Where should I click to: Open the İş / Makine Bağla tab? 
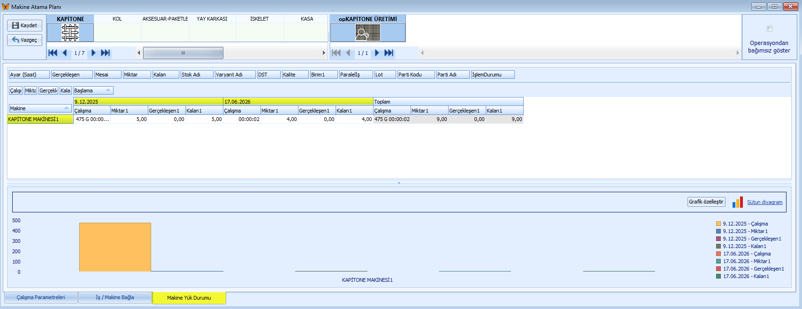point(115,297)
